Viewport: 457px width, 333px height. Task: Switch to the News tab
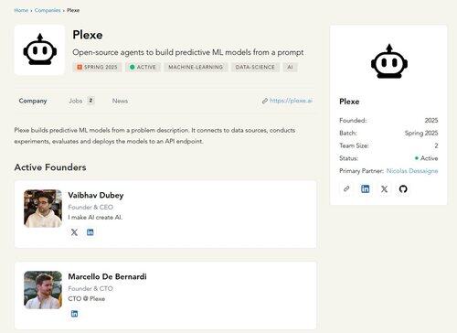120,101
